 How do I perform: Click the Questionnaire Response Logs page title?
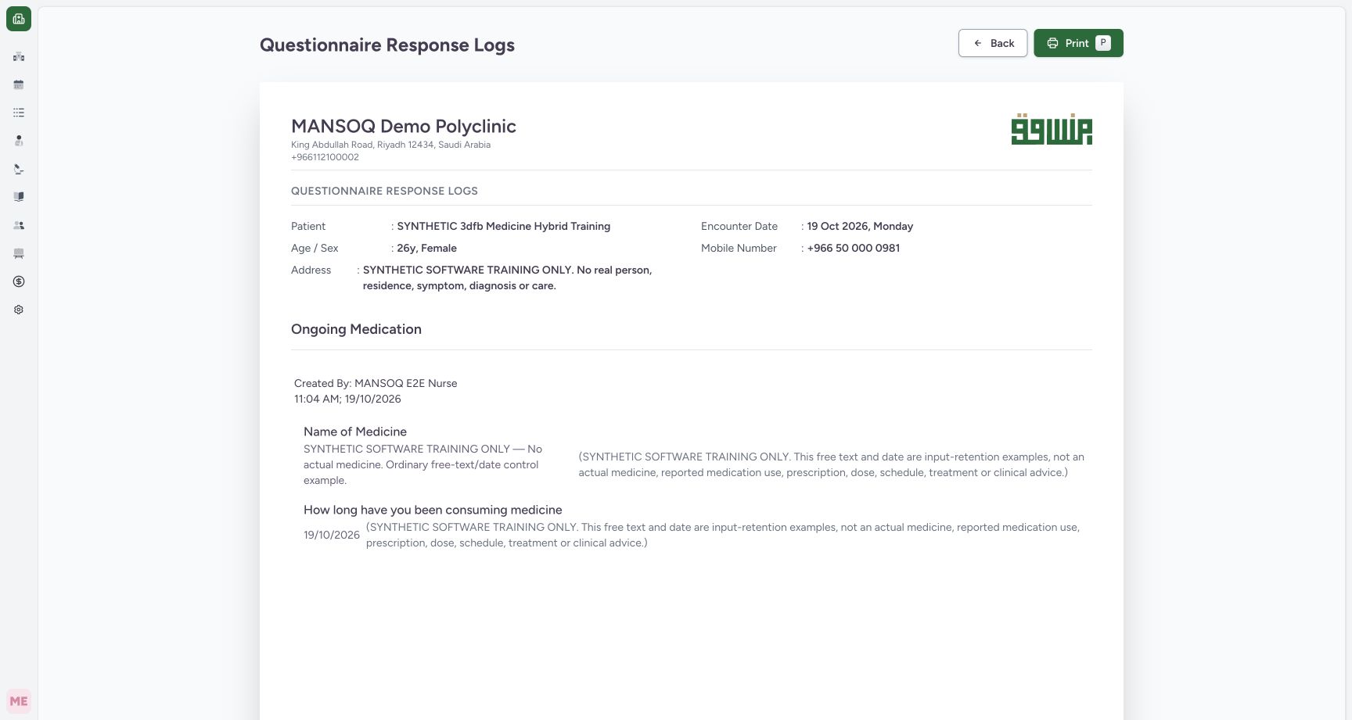pyautogui.click(x=387, y=45)
